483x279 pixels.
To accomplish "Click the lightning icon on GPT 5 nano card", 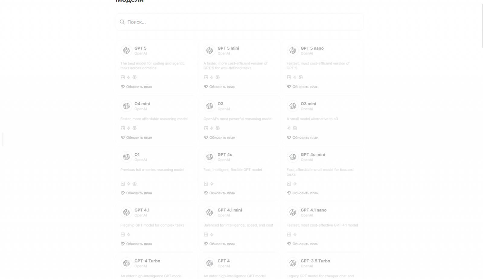I will [x=295, y=77].
